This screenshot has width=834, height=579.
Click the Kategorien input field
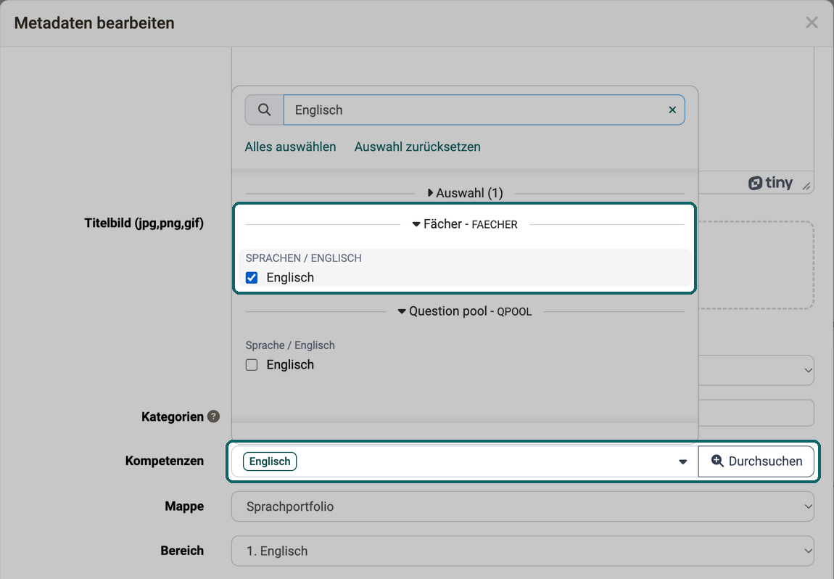click(756, 413)
